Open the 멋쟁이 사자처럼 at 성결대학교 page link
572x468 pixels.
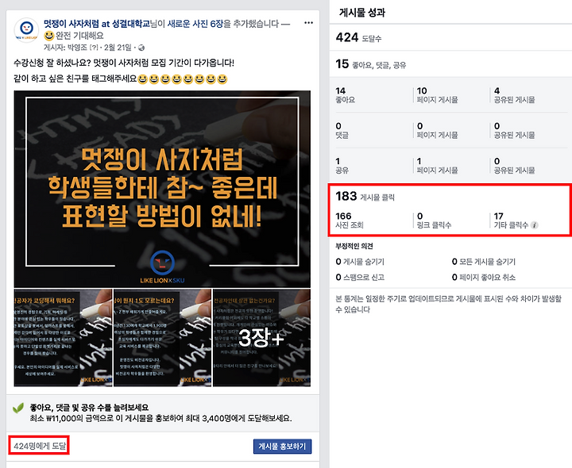pos(97,24)
